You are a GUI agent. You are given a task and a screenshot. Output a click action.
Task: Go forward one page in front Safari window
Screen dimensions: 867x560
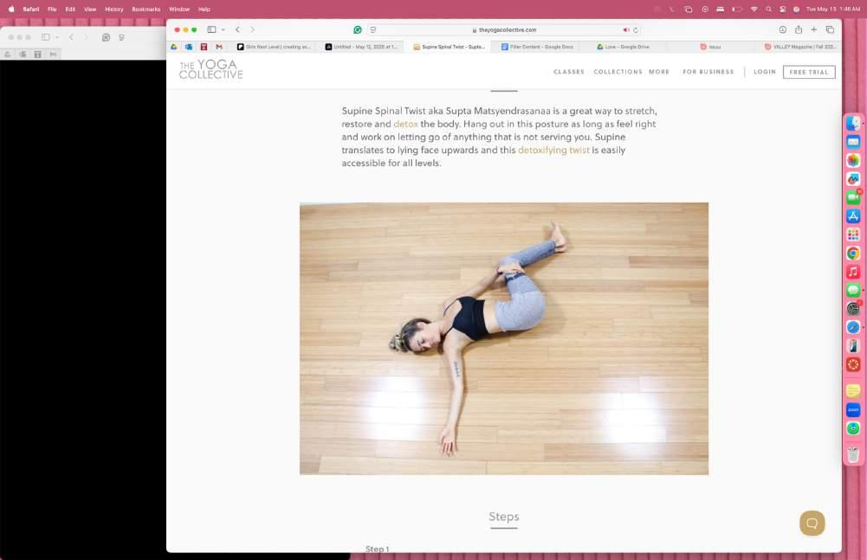coord(253,29)
